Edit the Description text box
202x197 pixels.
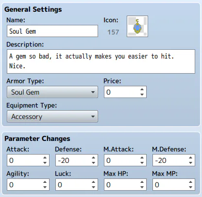(x=101, y=61)
